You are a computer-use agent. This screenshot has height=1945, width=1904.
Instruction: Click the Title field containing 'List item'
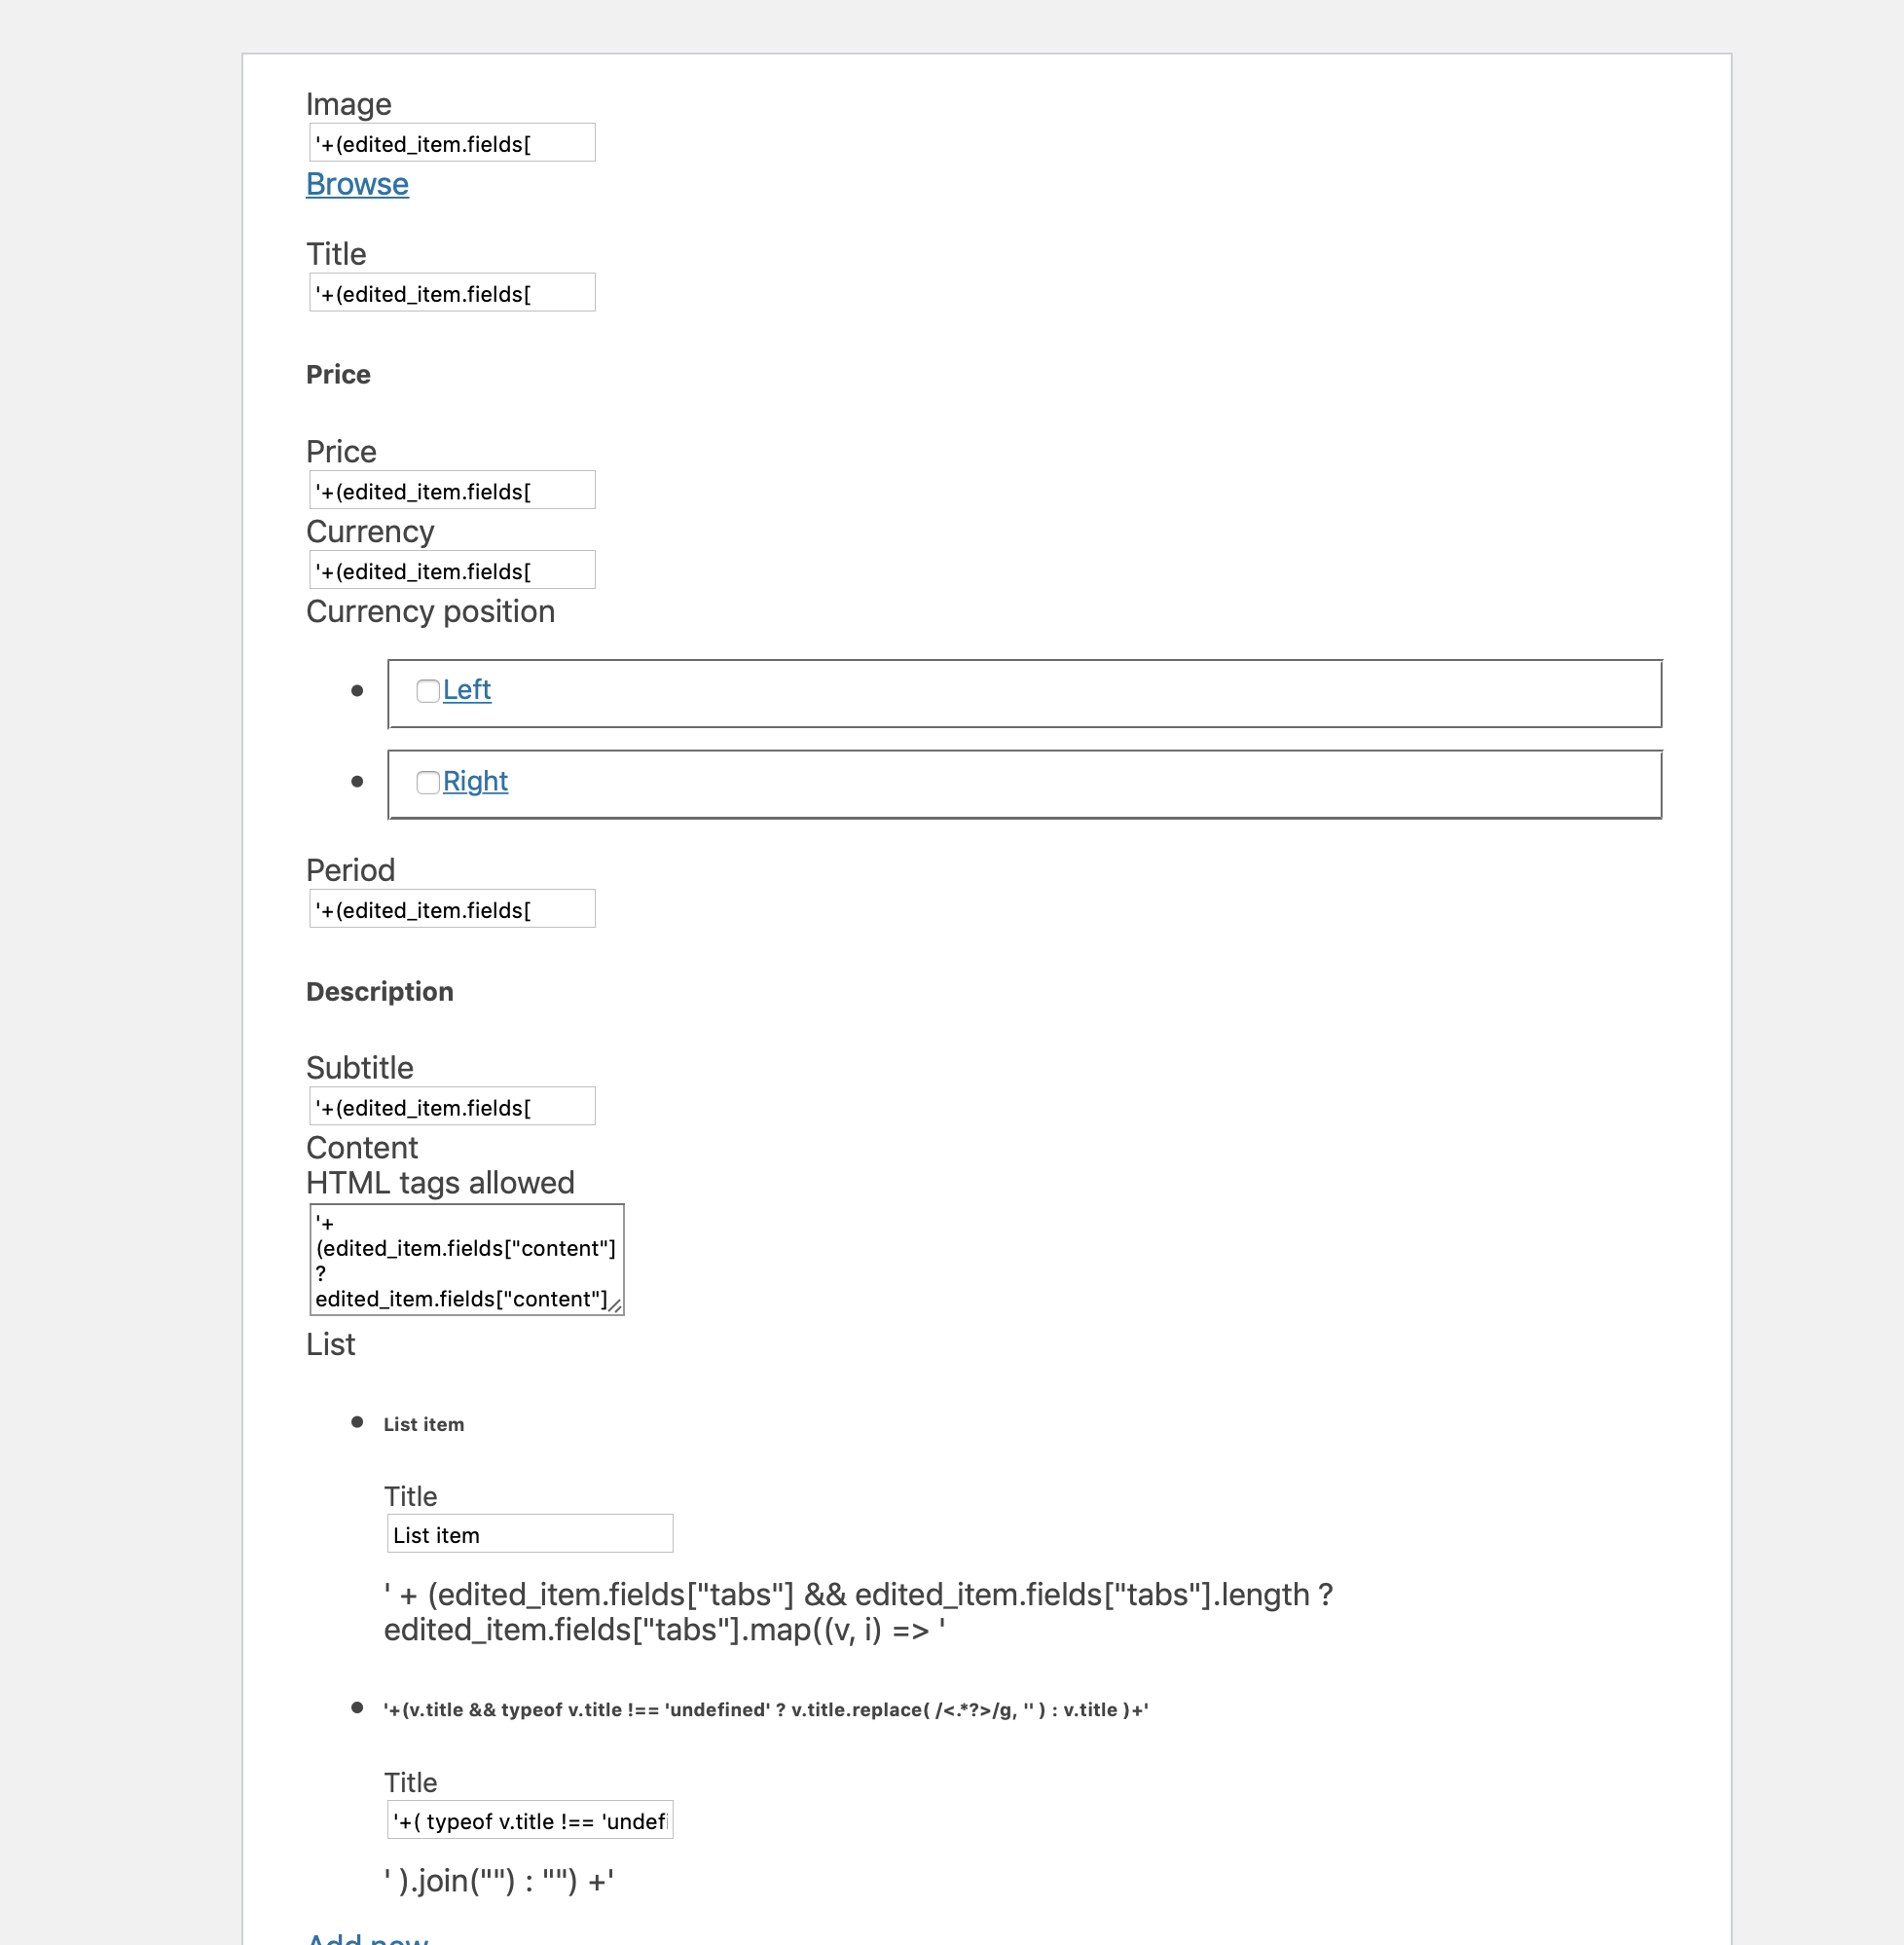530,1534
